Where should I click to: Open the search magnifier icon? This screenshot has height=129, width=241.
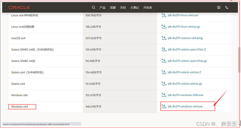click(x=93, y=7)
